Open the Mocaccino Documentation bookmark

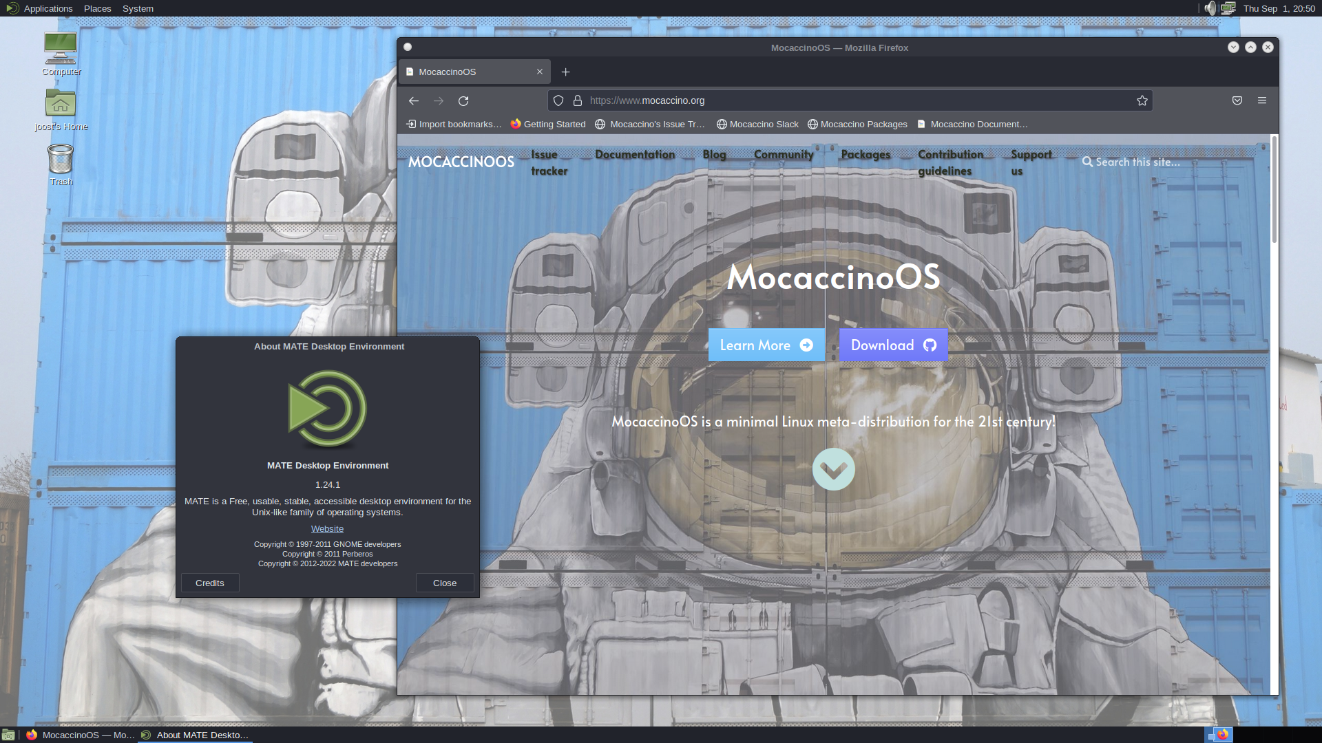click(x=972, y=125)
